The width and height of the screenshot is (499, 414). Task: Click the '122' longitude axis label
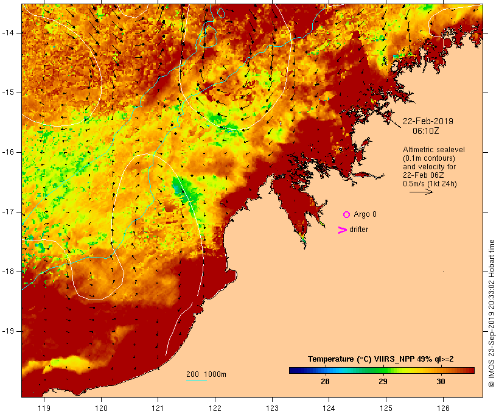click(215, 408)
